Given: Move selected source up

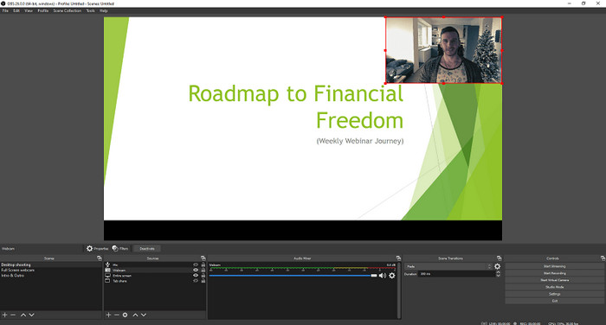Looking at the screenshot, I should (135, 315).
